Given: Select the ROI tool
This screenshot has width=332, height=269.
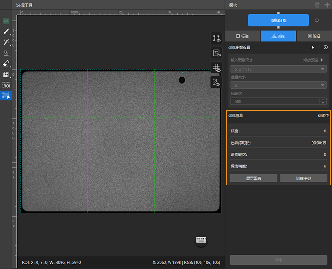Looking at the screenshot, I should (x=6, y=85).
